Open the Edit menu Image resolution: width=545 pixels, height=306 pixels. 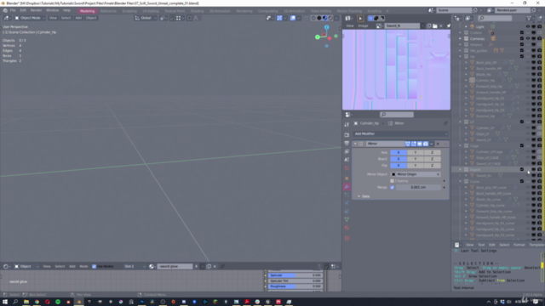click(23, 10)
